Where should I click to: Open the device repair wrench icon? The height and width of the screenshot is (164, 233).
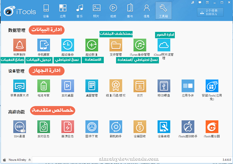164,127
